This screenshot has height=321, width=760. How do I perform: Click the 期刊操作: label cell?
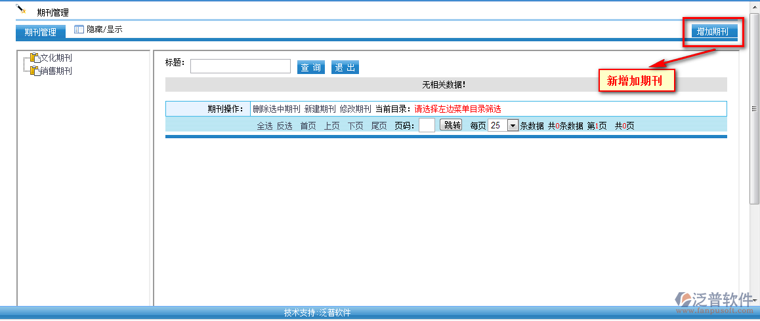pyautogui.click(x=207, y=109)
